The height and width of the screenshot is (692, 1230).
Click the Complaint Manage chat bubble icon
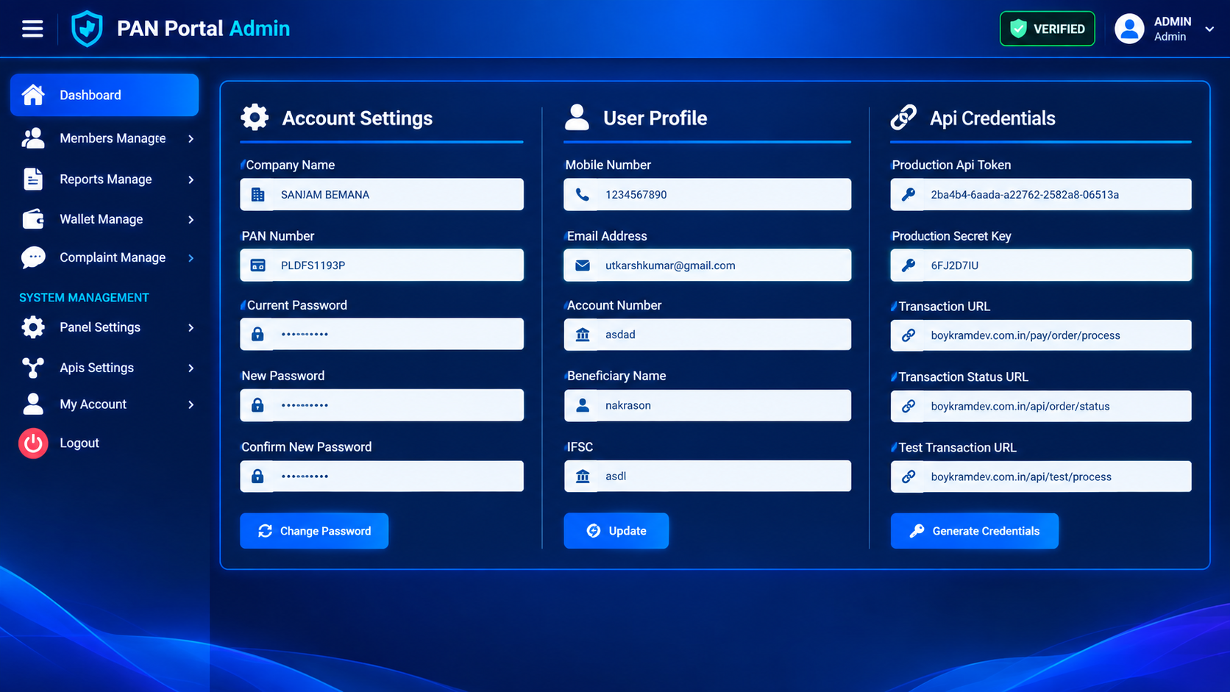click(33, 257)
